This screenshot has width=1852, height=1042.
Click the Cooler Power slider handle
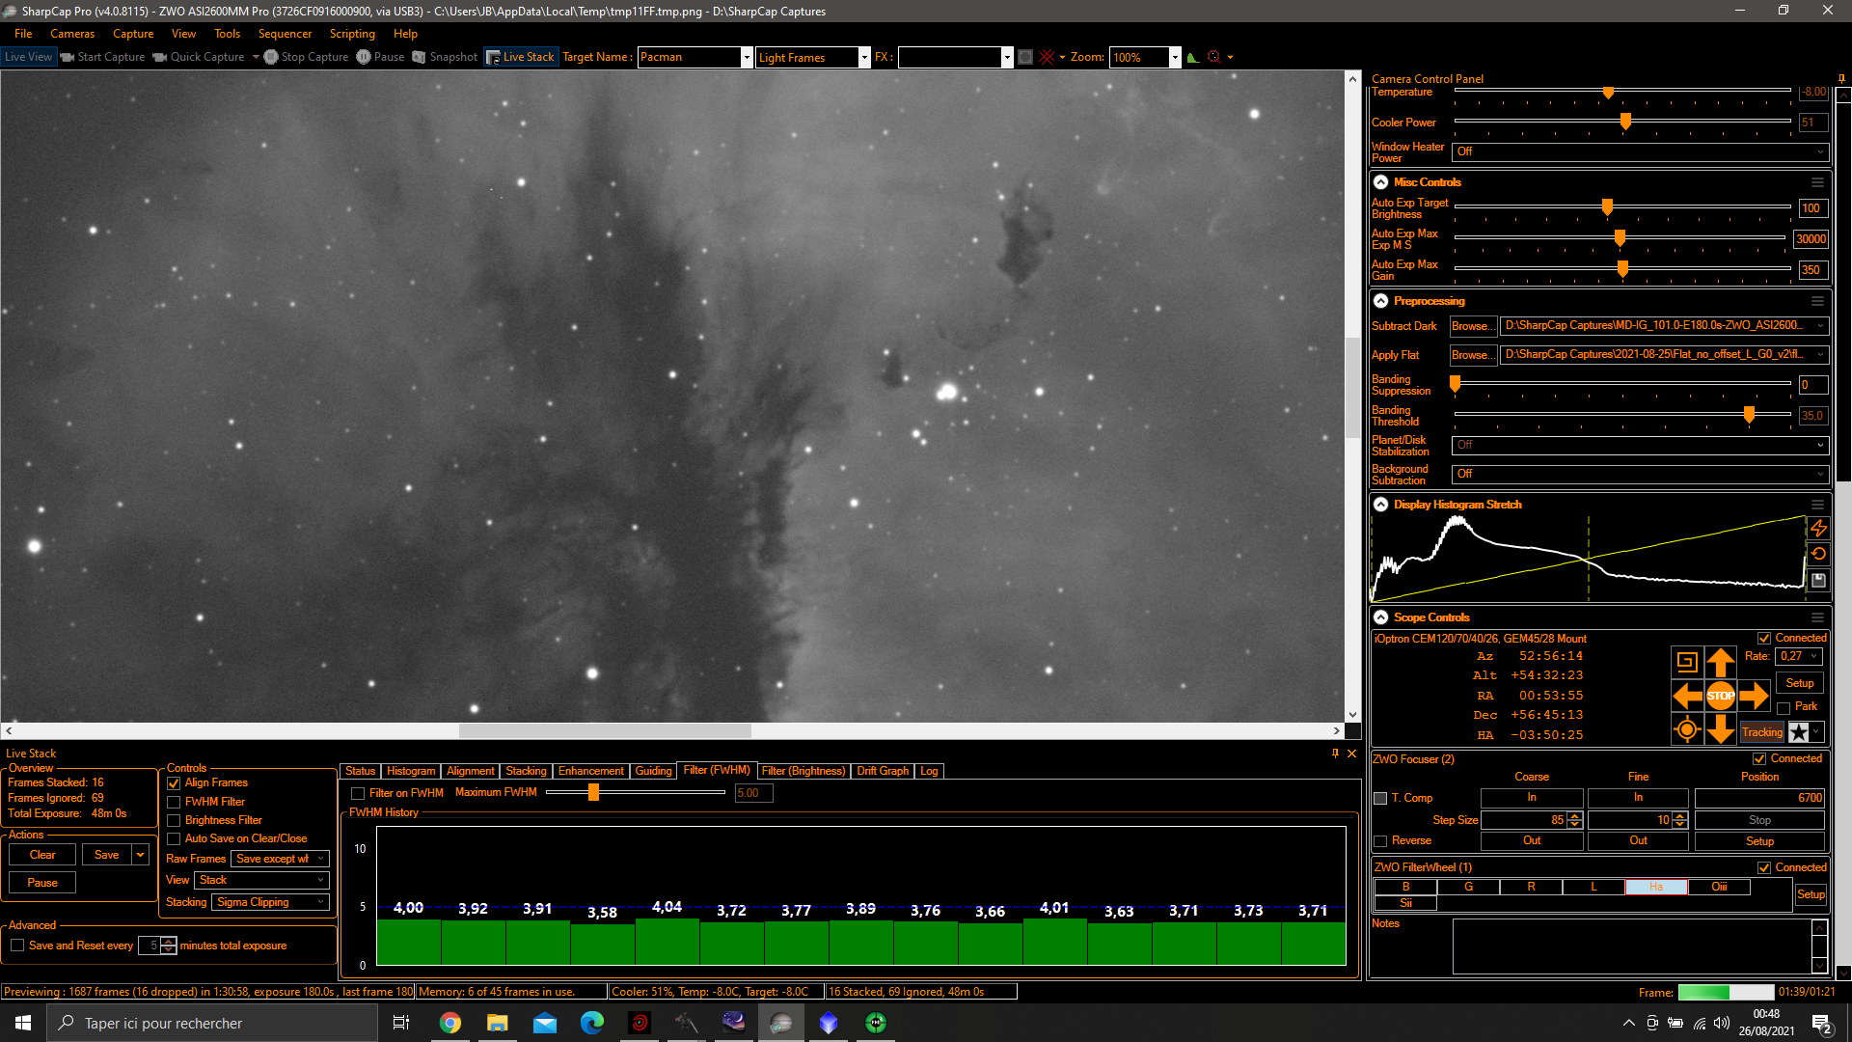coord(1625,122)
